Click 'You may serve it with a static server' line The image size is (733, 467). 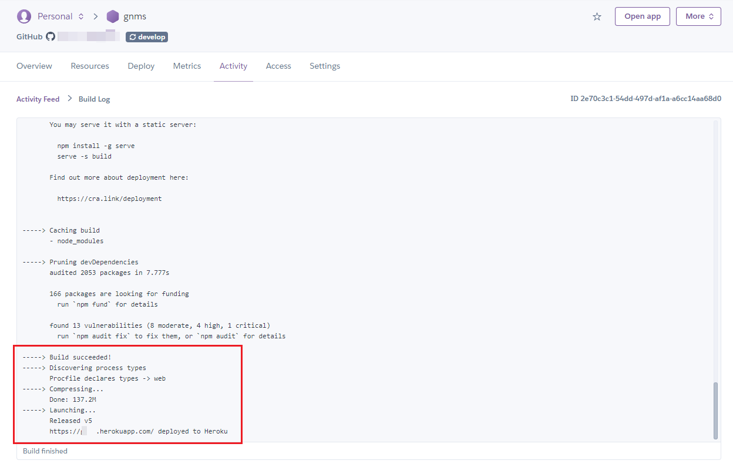(123, 125)
